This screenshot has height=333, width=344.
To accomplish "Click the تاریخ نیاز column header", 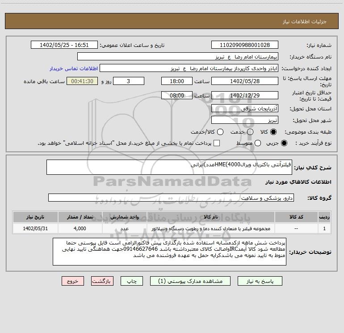I will (x=35, y=217).
